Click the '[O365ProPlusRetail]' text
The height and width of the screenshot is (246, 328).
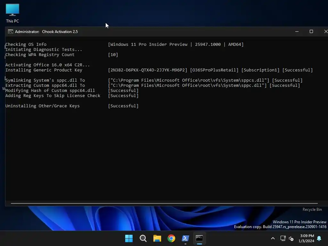coord(214,70)
